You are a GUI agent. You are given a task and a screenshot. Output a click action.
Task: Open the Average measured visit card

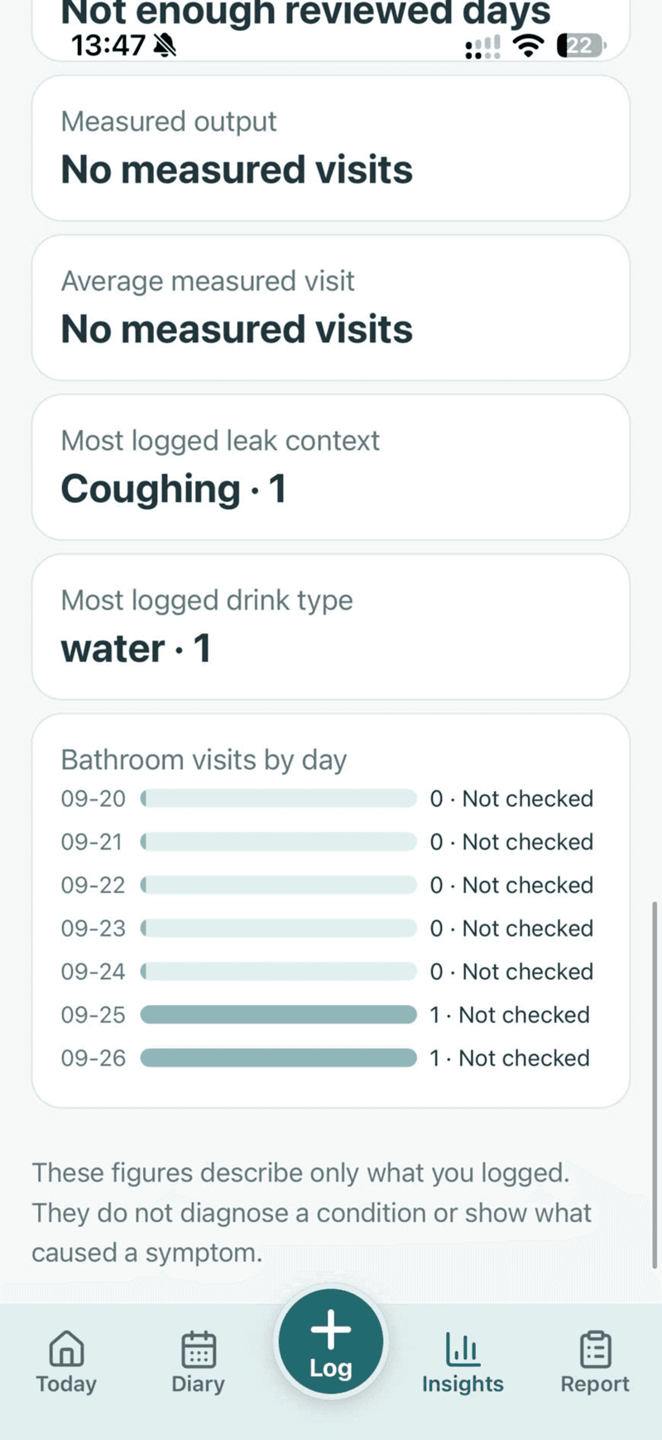click(x=331, y=307)
